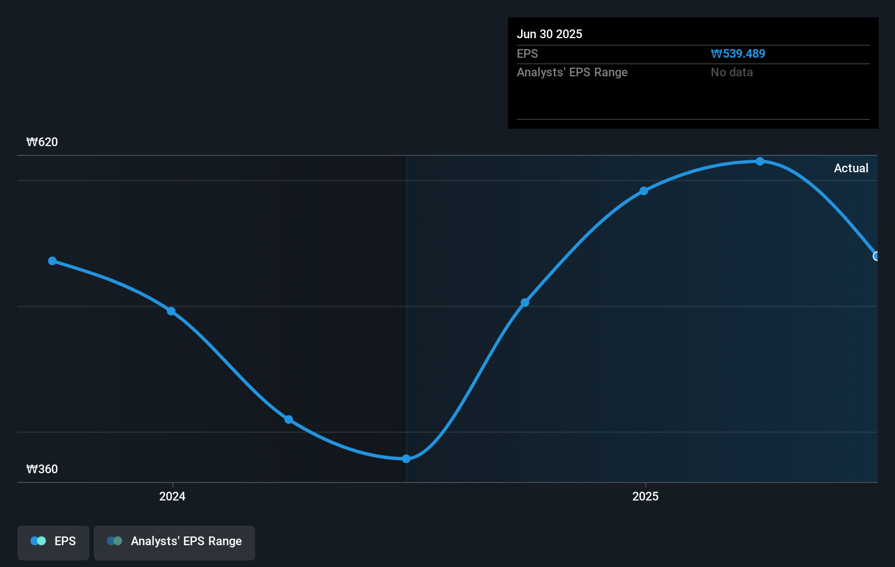Select the 2024 axis label
895x567 pixels.
[x=172, y=496]
